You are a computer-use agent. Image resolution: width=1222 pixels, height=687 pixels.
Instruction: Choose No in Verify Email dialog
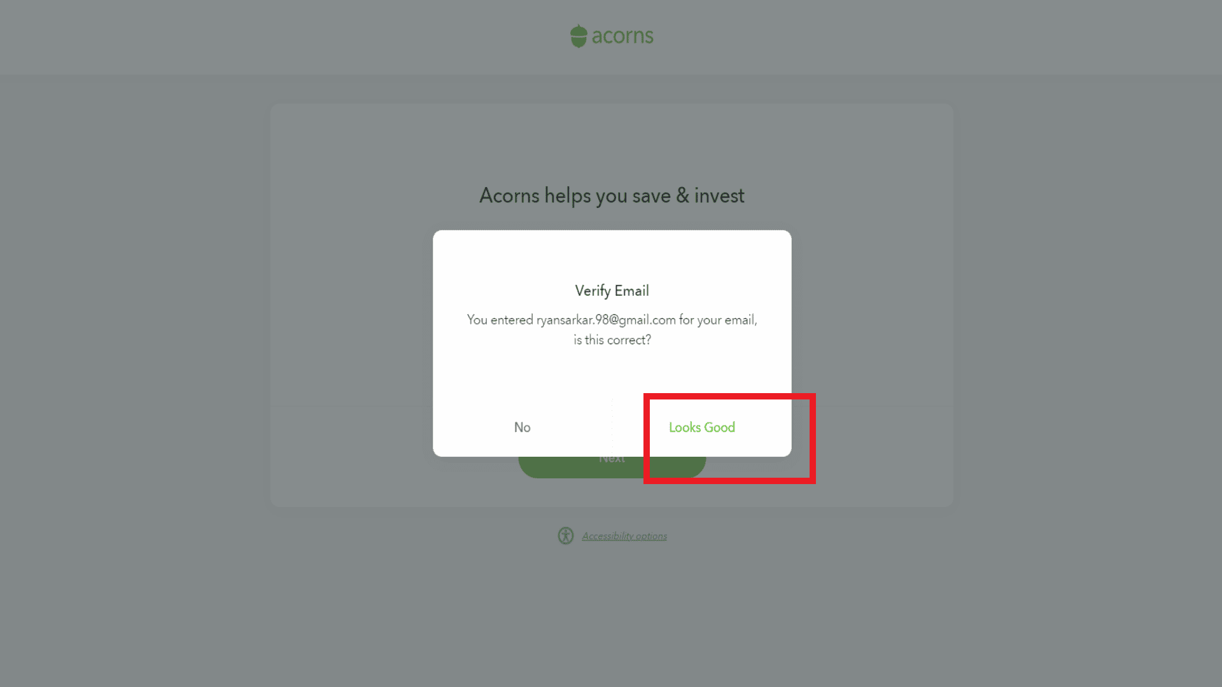(x=522, y=427)
